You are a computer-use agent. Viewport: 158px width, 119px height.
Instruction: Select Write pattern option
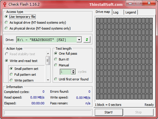coord(22,80)
